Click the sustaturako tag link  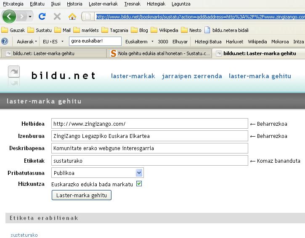(24, 235)
